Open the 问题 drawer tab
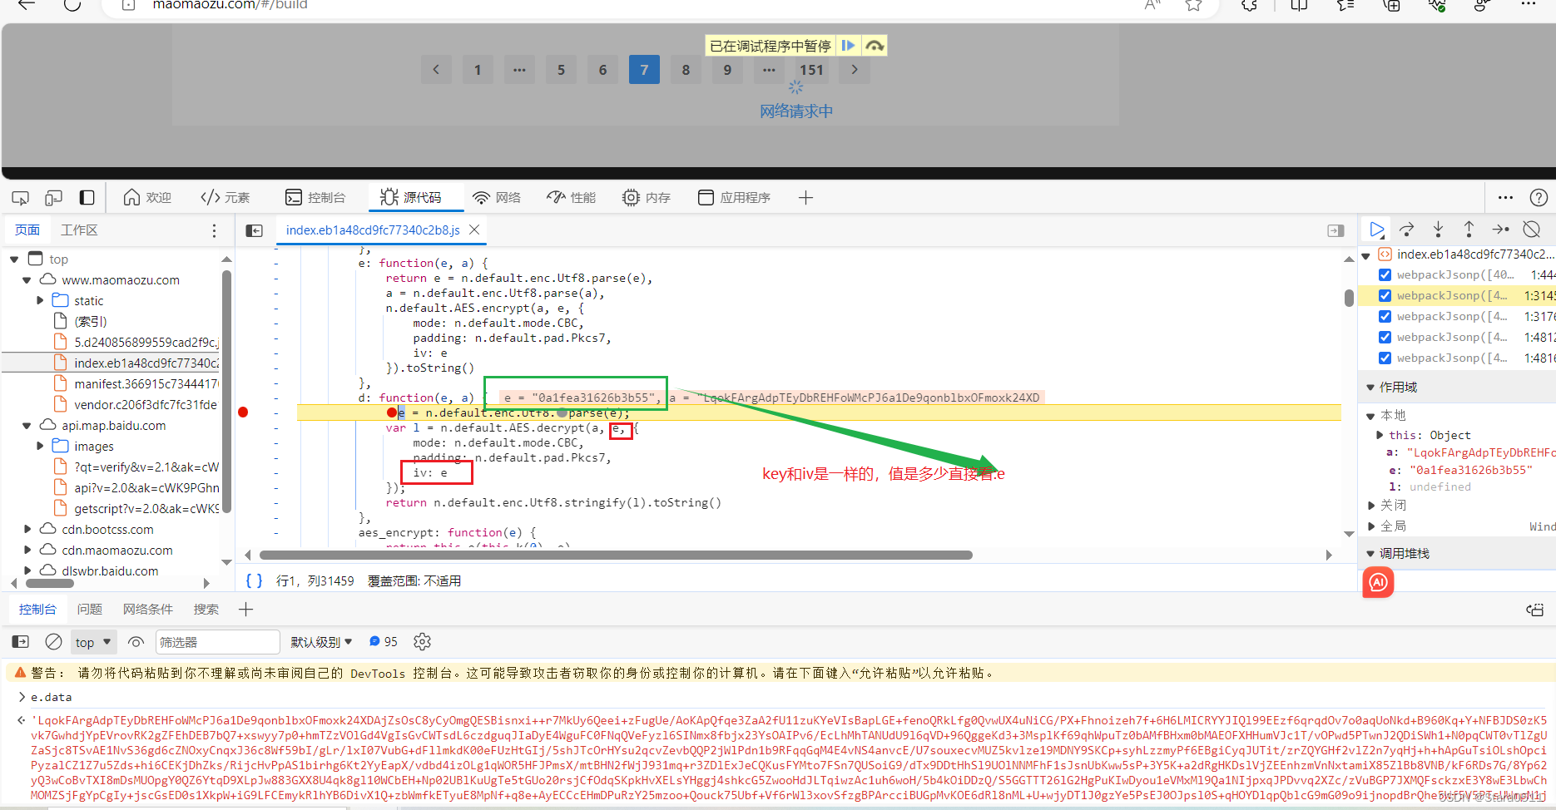 90,610
